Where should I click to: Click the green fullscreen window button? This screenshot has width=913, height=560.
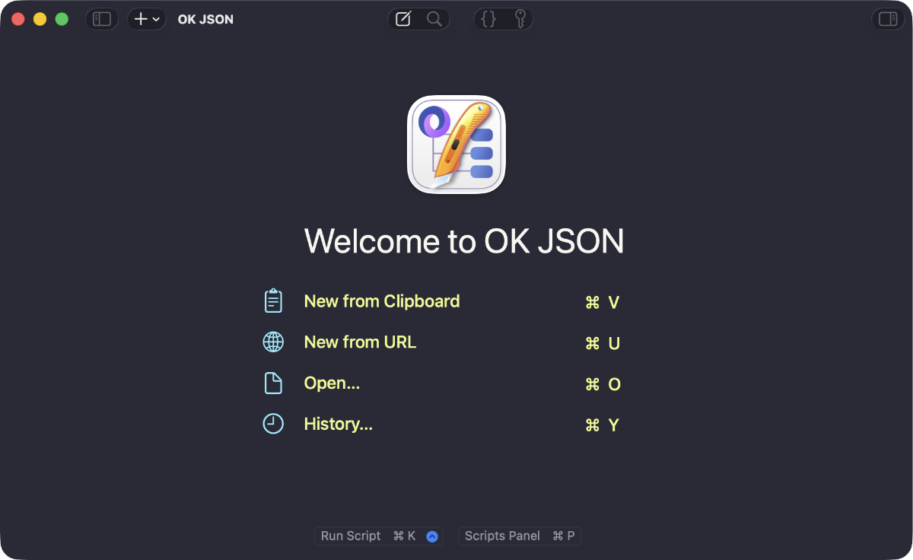(62, 19)
